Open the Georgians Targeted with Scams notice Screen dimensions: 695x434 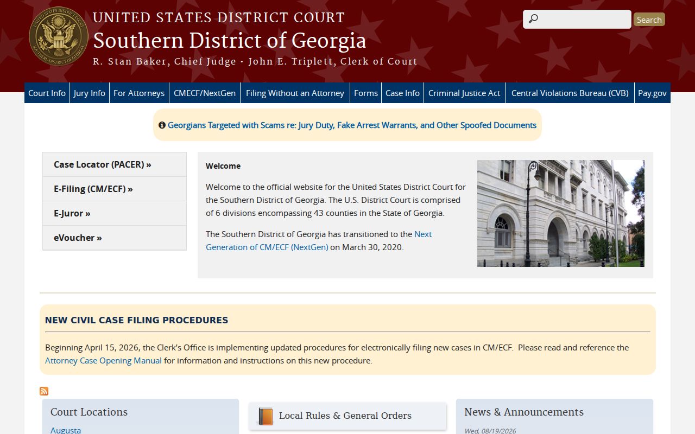(x=352, y=125)
